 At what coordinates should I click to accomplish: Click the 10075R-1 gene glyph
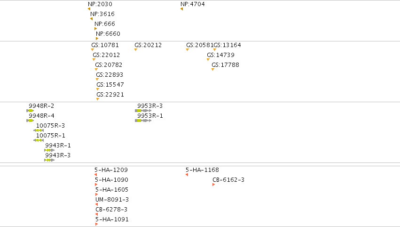pos(39,140)
